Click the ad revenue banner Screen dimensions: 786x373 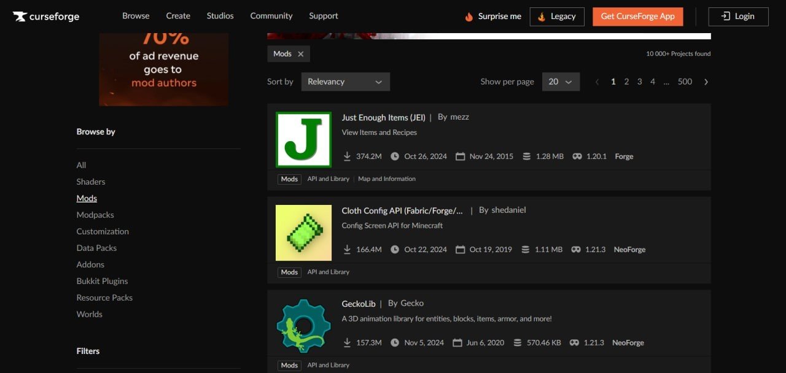[x=163, y=69]
